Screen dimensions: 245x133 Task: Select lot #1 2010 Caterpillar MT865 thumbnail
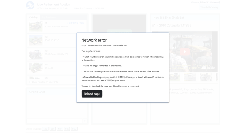pos(35,26)
